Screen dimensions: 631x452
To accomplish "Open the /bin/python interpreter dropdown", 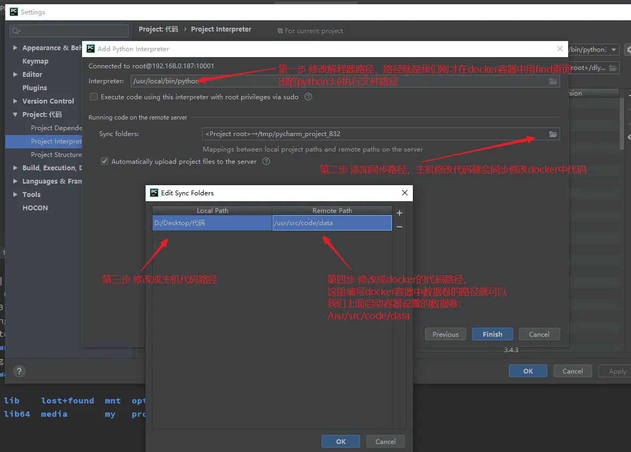I will pyautogui.click(x=613, y=49).
